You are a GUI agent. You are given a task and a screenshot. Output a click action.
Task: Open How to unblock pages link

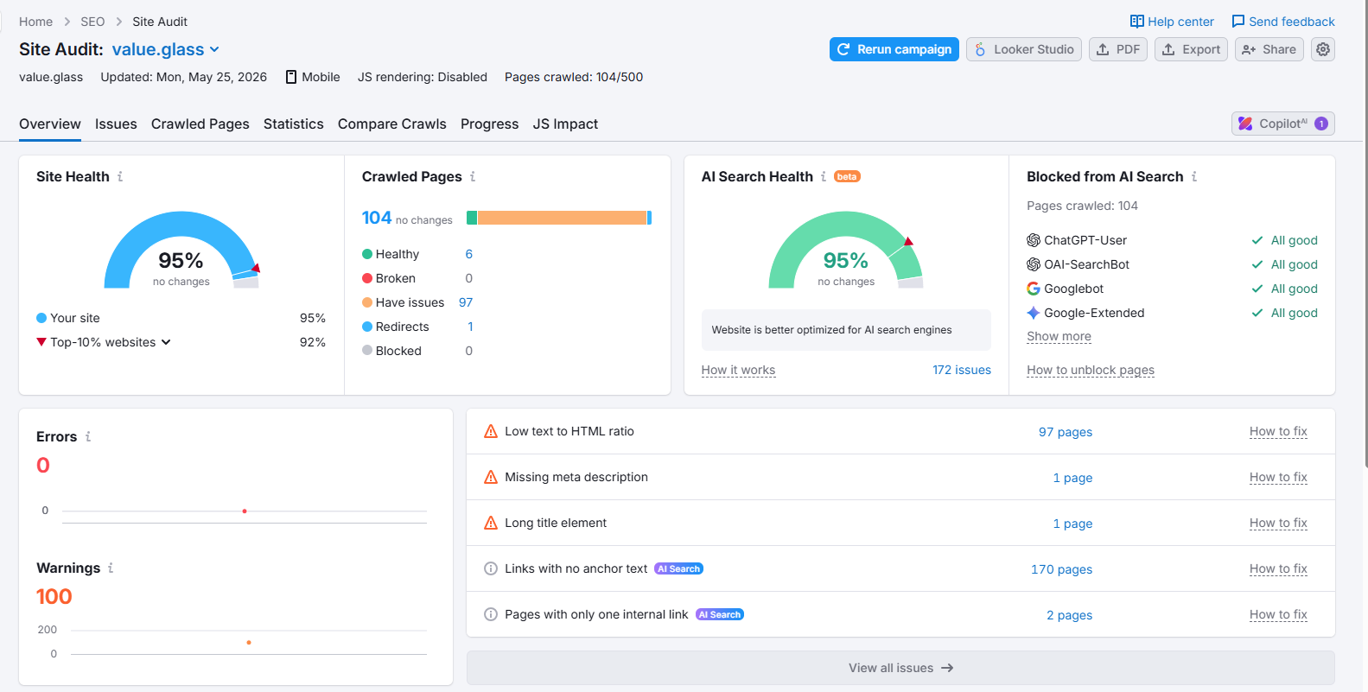click(1091, 370)
